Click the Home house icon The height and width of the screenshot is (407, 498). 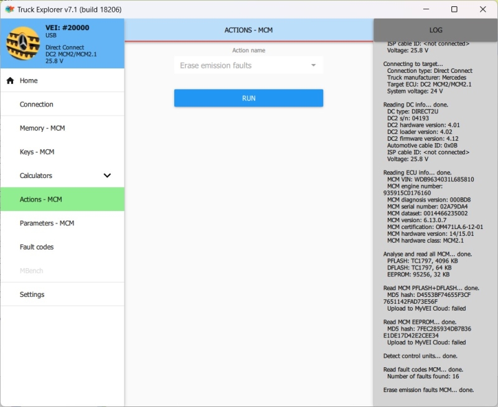point(10,81)
